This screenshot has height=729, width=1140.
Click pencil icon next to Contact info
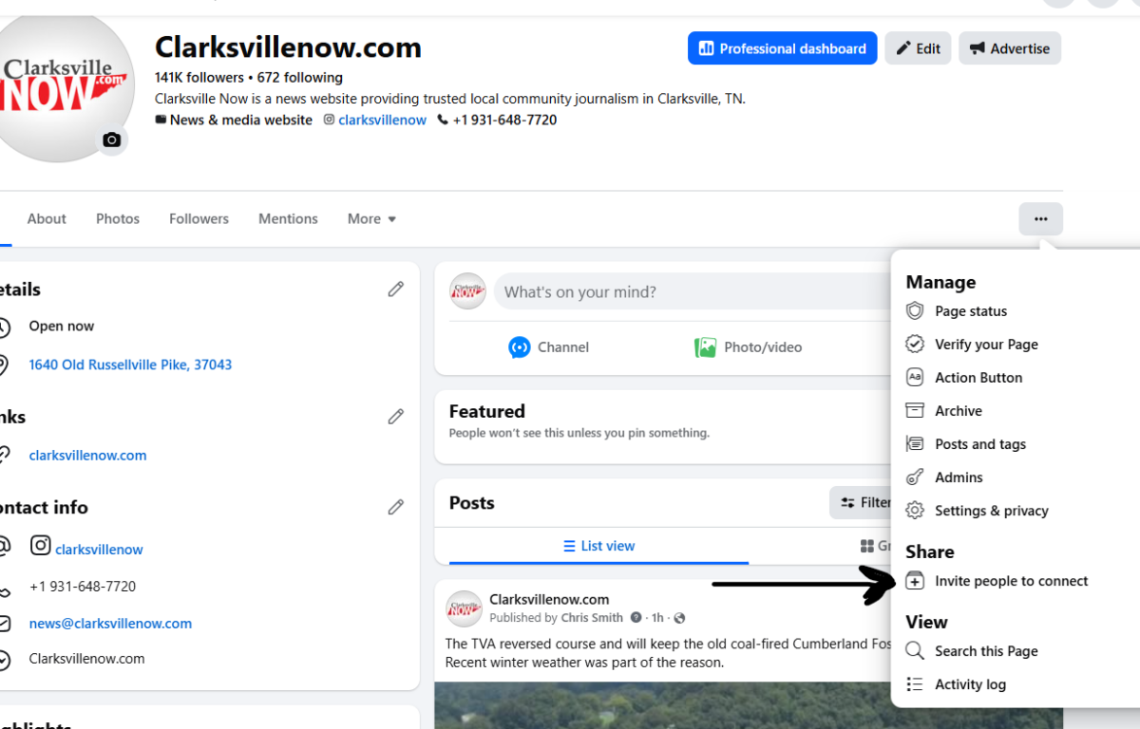396,508
